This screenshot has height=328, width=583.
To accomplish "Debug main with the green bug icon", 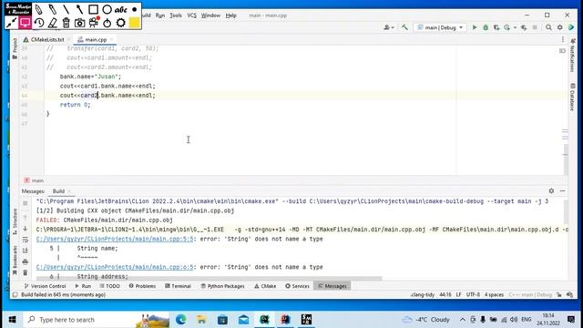I will pyautogui.click(x=486, y=27).
